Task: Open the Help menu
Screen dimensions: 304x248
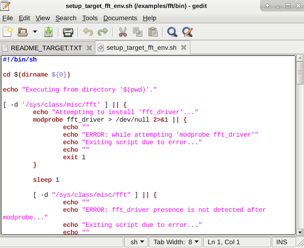Action: click(x=149, y=18)
